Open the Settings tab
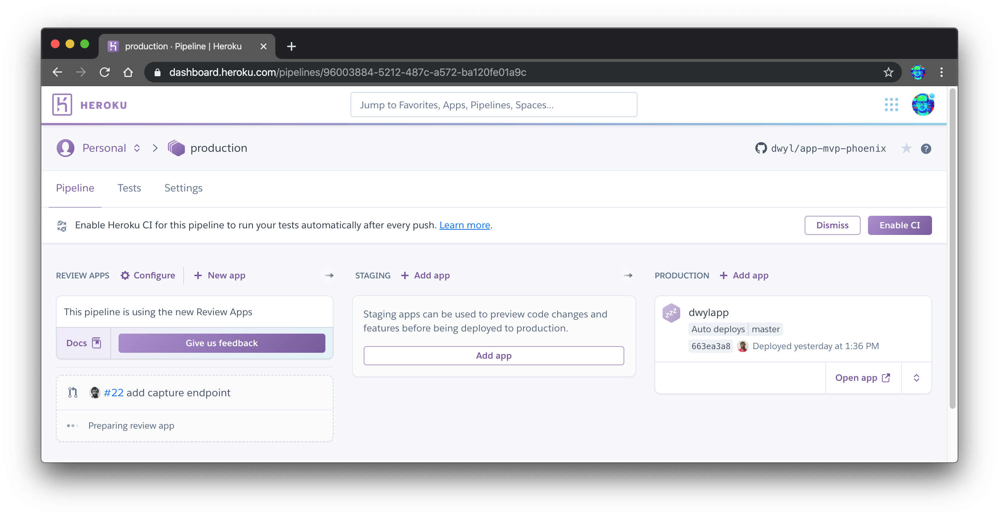999x517 pixels. [183, 188]
